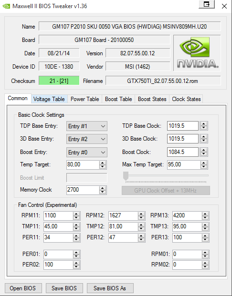Close the Maxwell II BIOS Tweaker window
The height and width of the screenshot is (296, 232).
pos(224,6)
